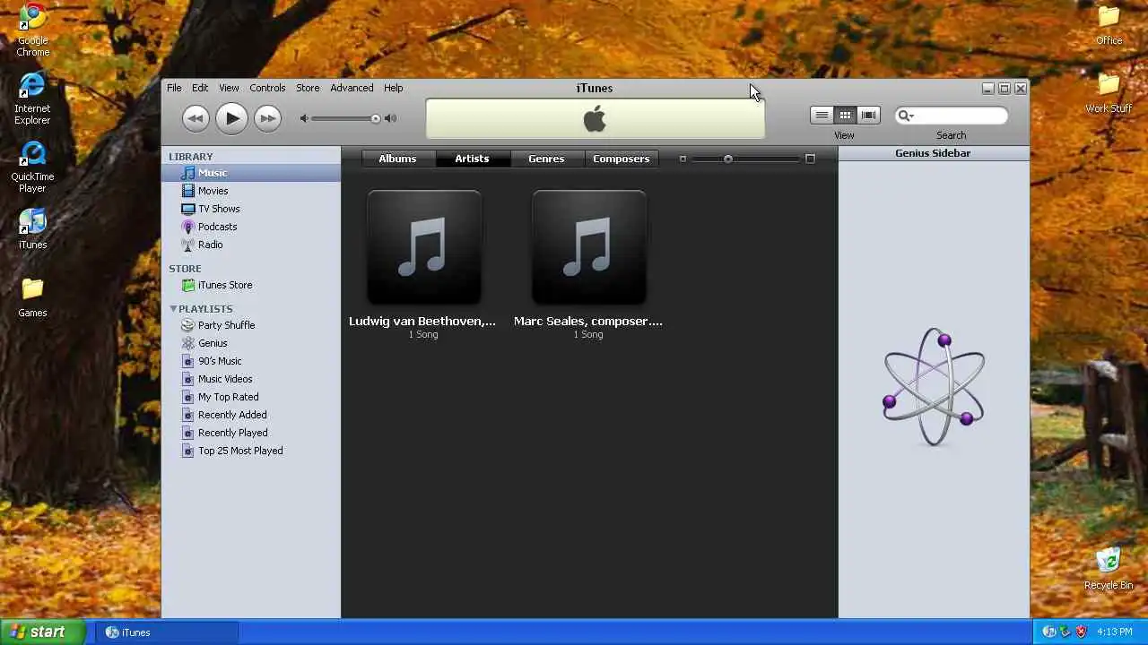Open the Google Chrome desktop shortcut
1148x645 pixels.
[x=32, y=30]
